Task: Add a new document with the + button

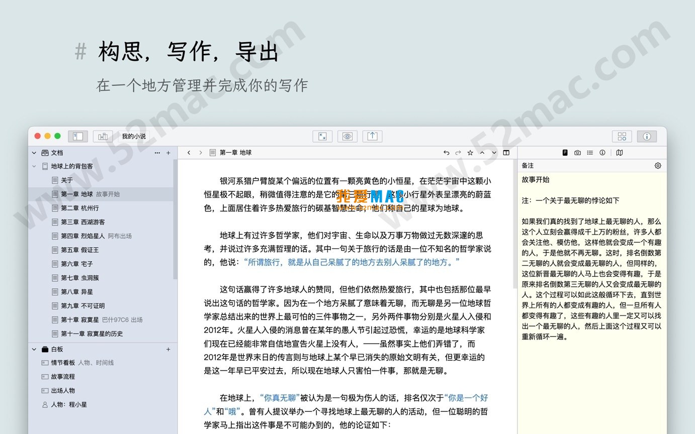Action: 168,153
